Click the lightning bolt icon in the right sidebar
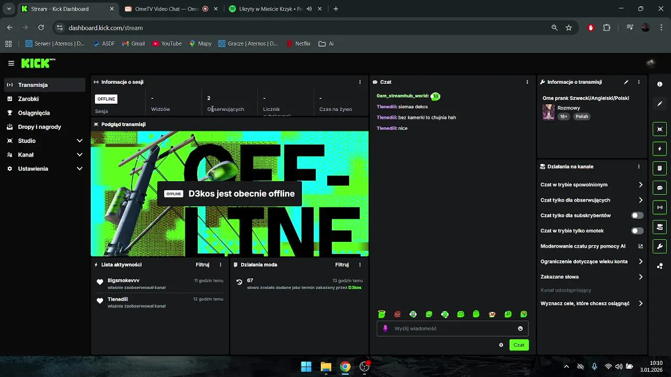The height and width of the screenshot is (377, 671). [659, 149]
